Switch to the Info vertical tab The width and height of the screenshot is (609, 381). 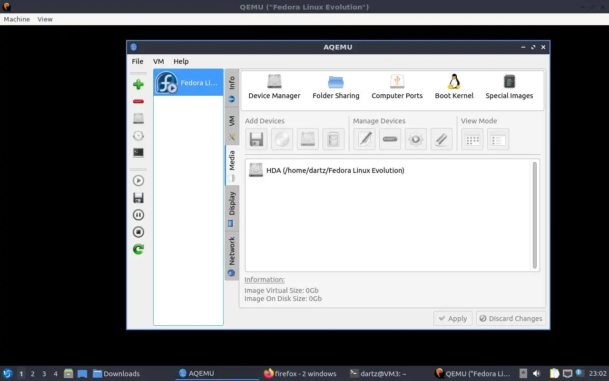pos(232,89)
